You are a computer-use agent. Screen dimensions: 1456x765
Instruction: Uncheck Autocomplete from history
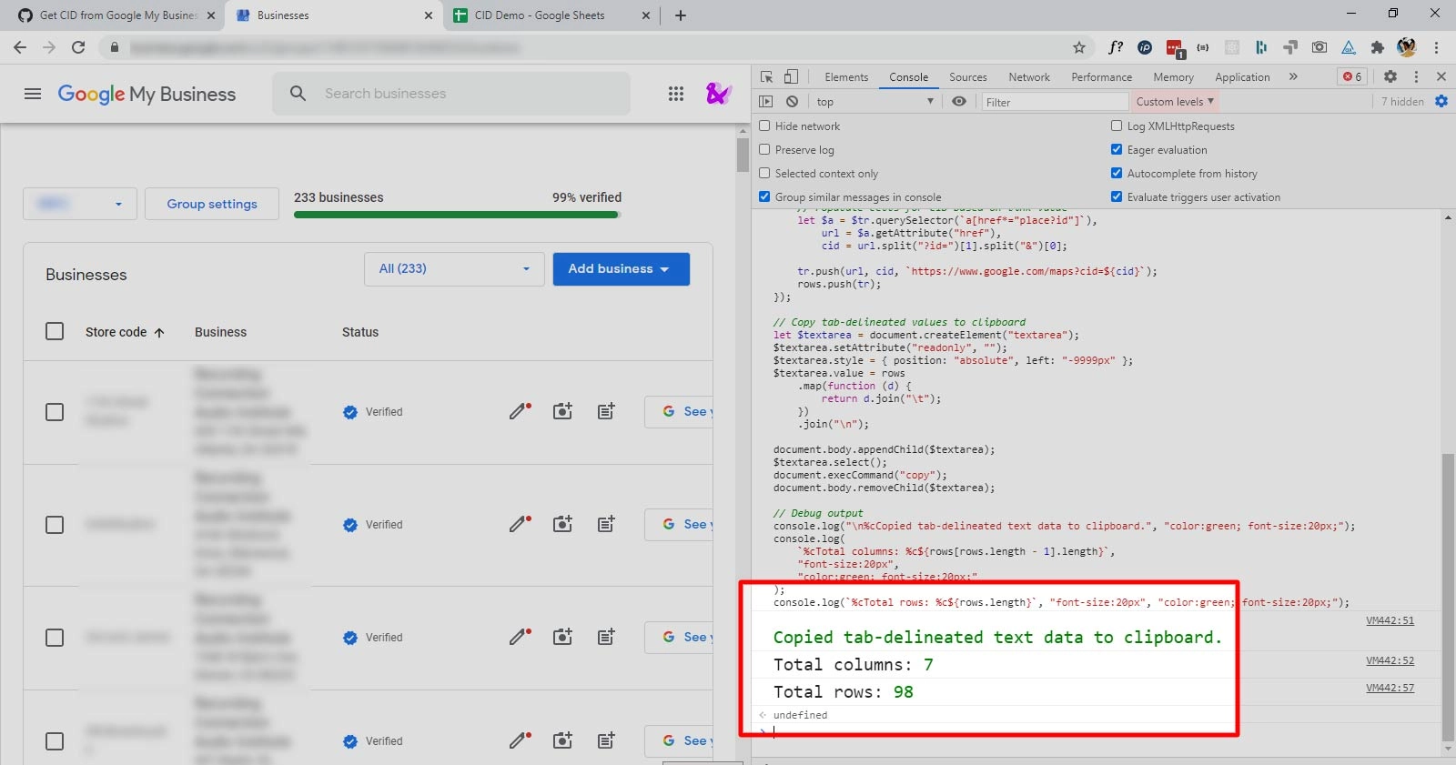pos(1117,173)
